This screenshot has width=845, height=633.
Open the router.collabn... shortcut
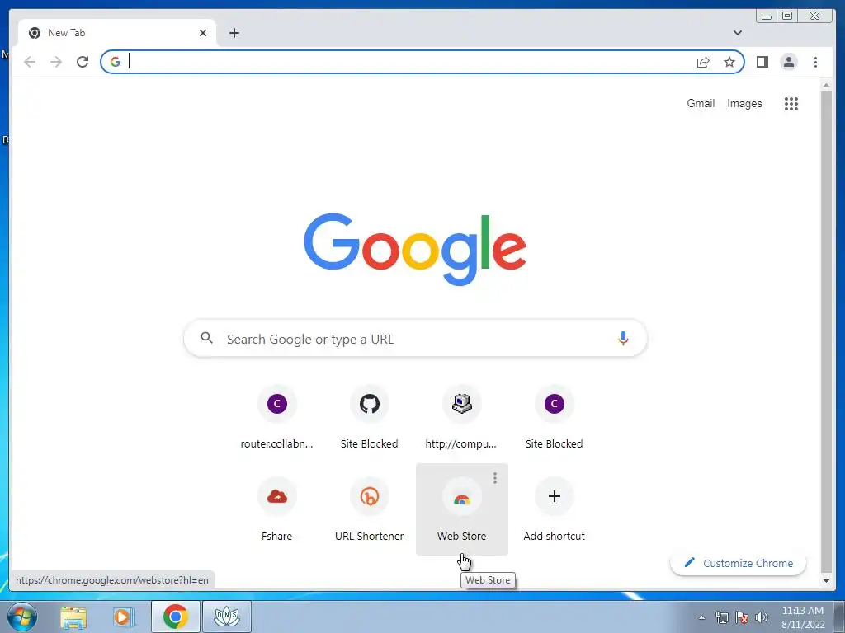click(x=277, y=418)
